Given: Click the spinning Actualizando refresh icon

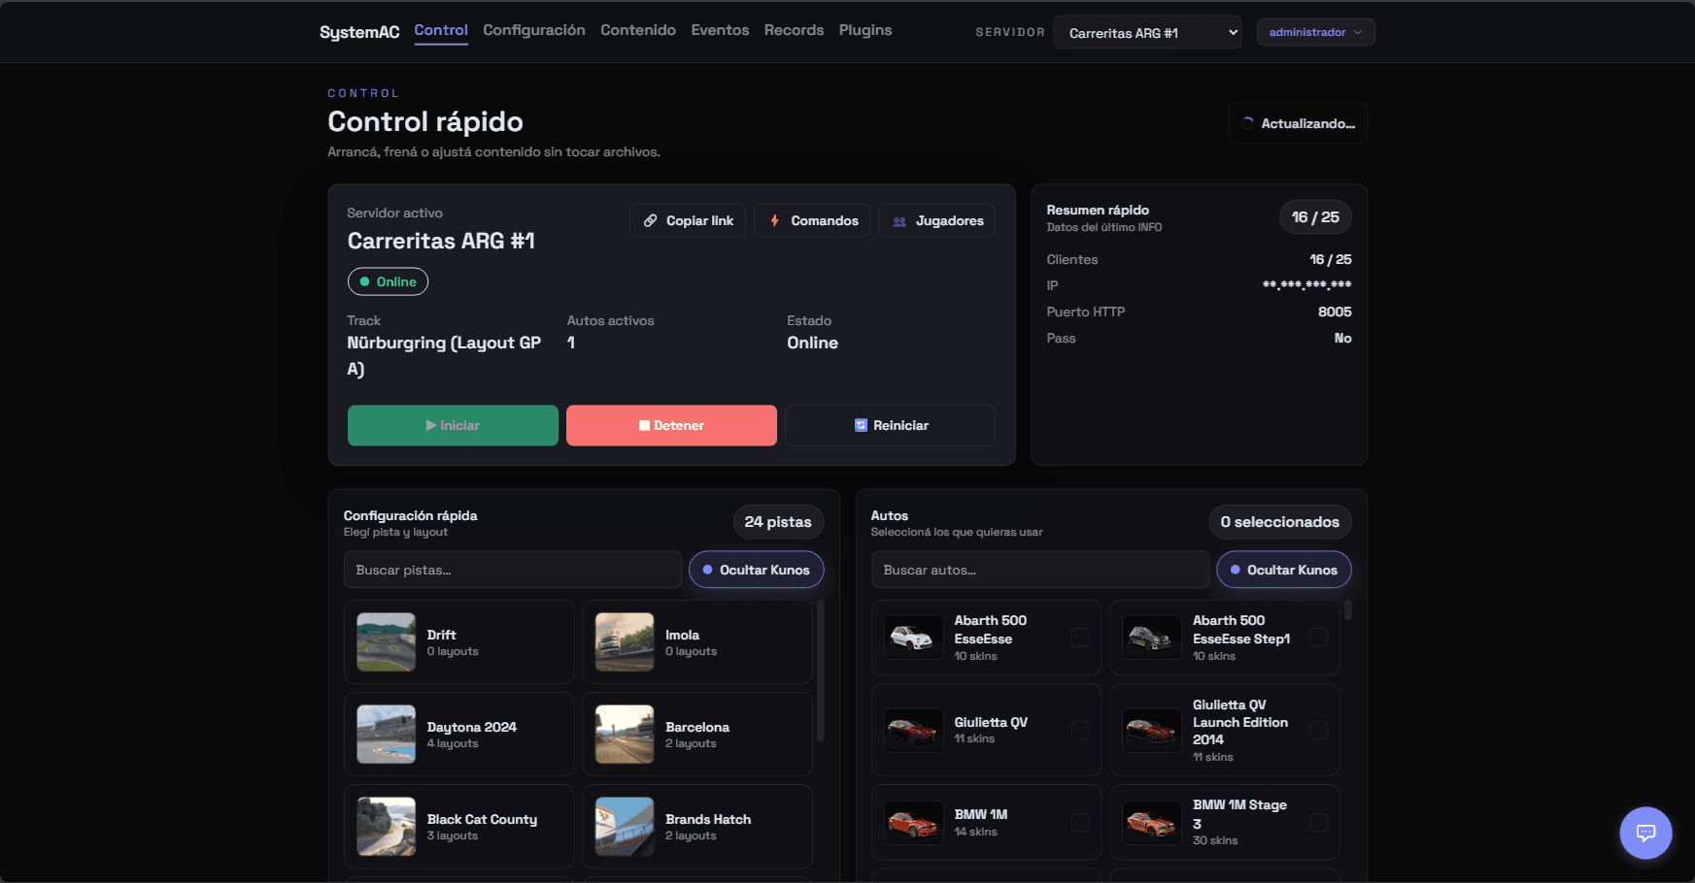Looking at the screenshot, I should tap(1247, 123).
